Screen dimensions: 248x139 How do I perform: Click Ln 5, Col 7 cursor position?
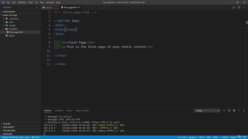182,137
